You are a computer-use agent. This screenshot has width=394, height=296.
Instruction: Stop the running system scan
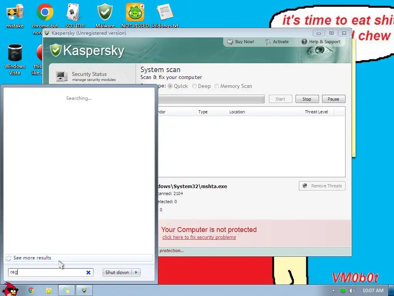pyautogui.click(x=307, y=99)
